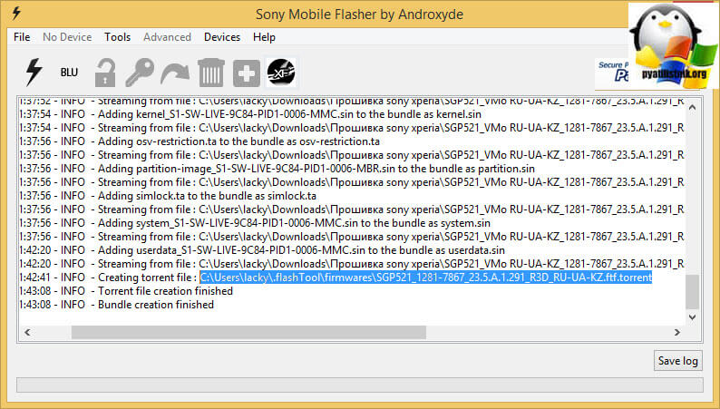The image size is (720, 409).
Task: Click the trash can cleaner icon
Action: (210, 73)
